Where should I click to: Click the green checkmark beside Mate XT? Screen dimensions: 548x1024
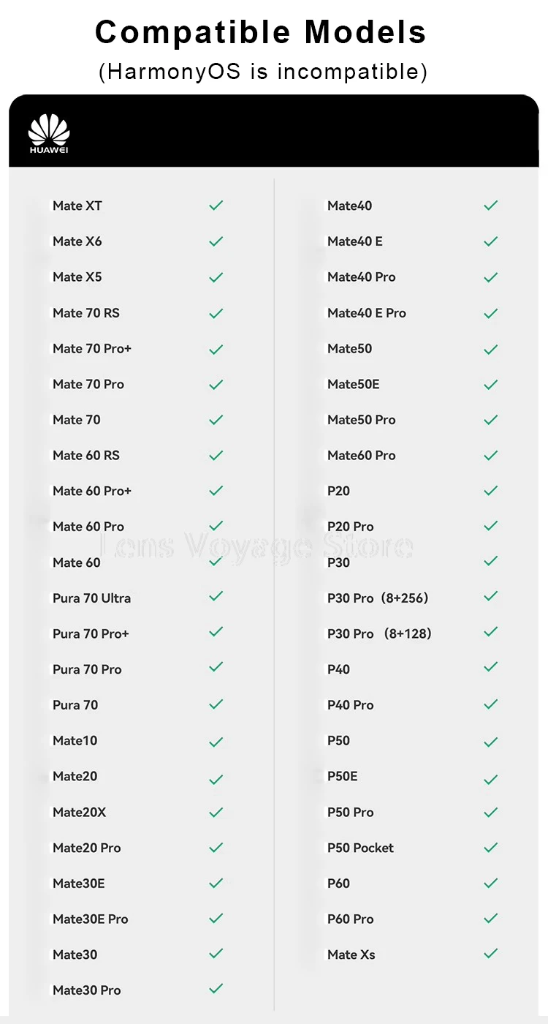click(216, 206)
